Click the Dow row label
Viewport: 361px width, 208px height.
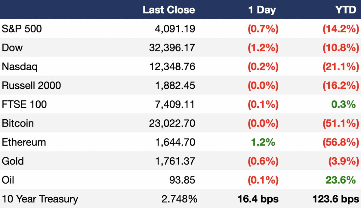click(12, 47)
